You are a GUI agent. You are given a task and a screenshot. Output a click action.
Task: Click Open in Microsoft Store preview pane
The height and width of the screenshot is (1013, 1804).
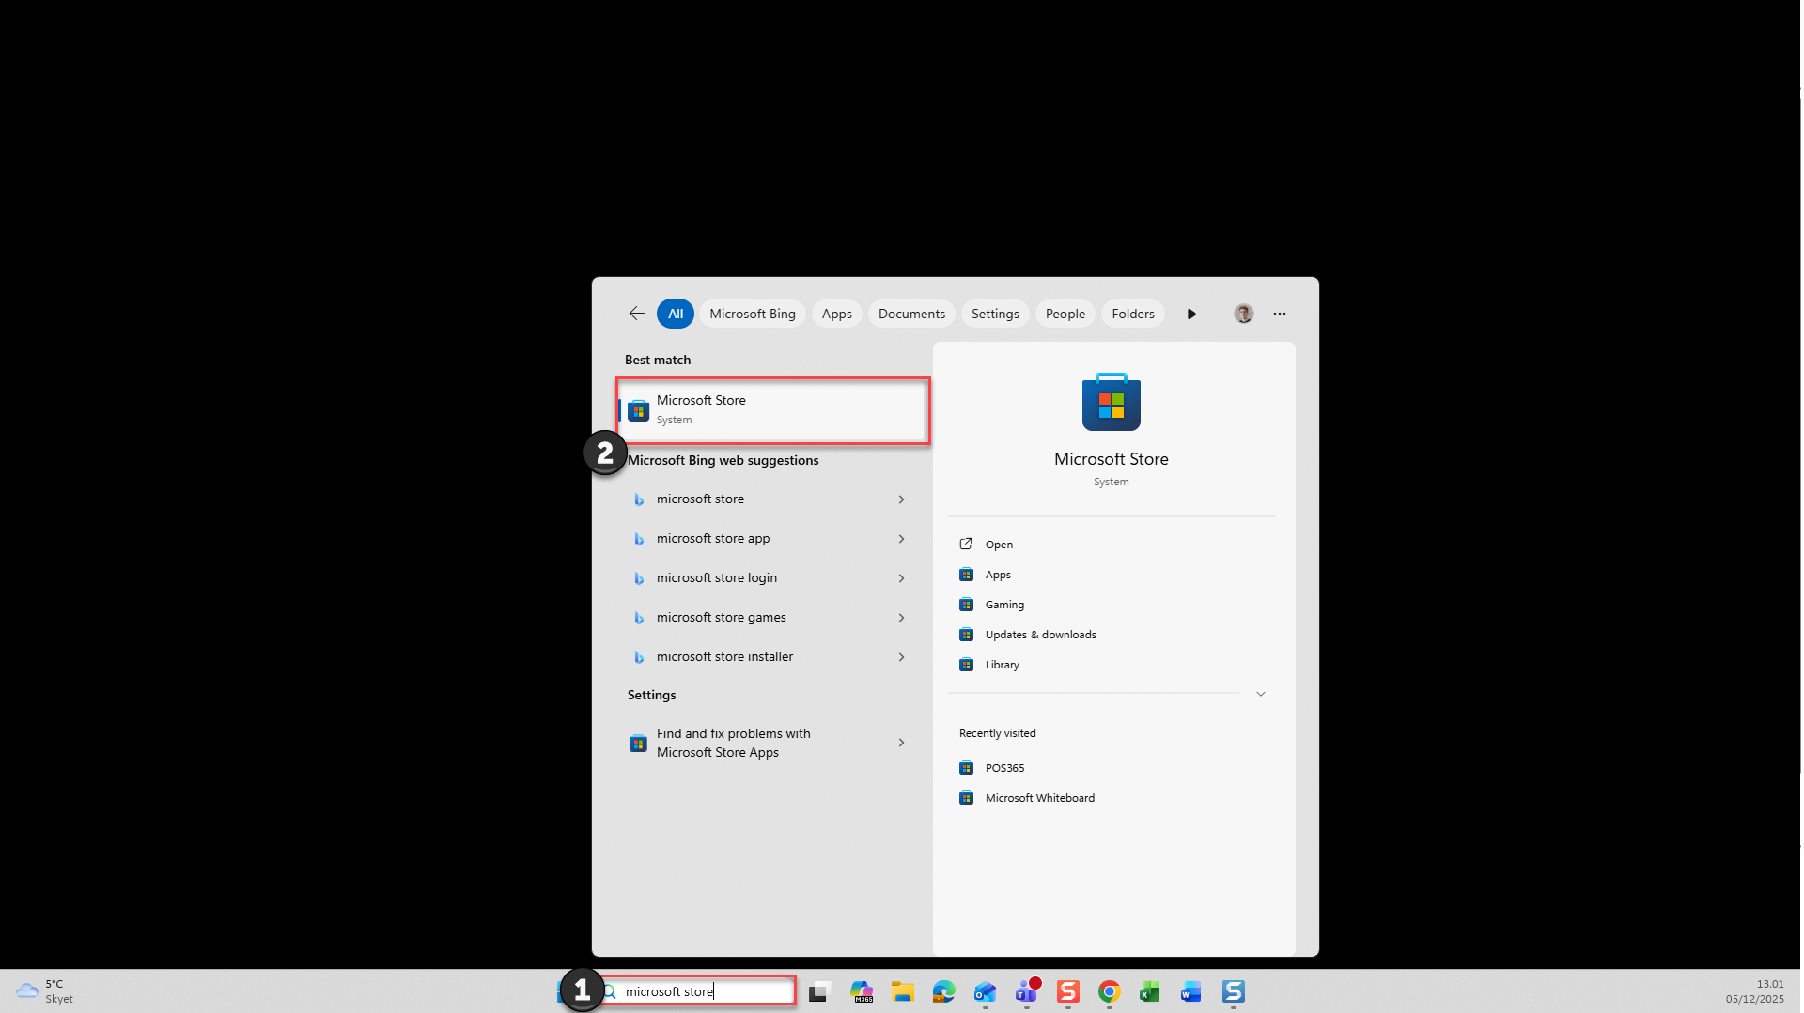coord(999,545)
